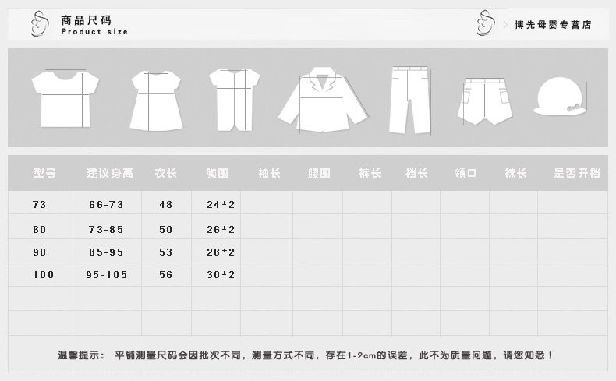Select the 建议身高 column header
This screenshot has height=381, width=616.
coord(110,173)
